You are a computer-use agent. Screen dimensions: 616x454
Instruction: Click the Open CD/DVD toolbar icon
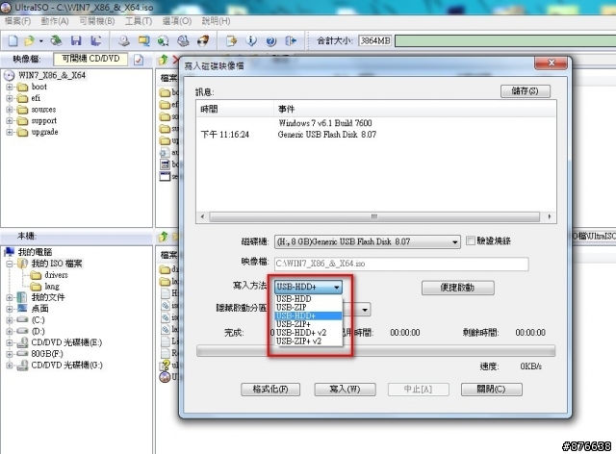57,40
